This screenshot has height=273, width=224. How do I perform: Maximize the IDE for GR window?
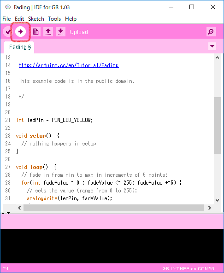[192, 7]
